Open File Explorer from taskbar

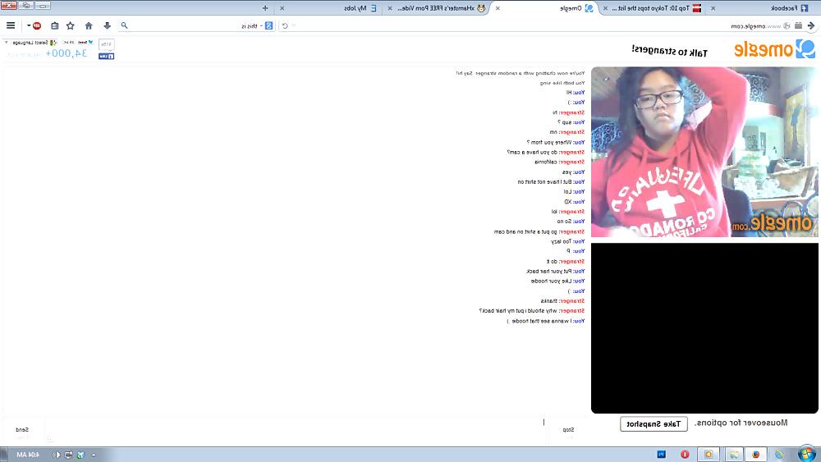[x=733, y=454]
